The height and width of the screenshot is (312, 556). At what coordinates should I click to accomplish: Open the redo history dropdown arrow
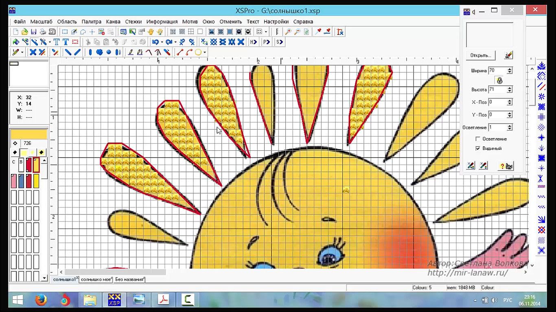pyautogui.click(x=175, y=42)
